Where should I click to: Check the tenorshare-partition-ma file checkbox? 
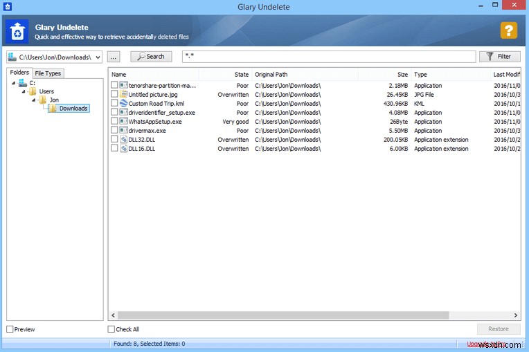tap(114, 85)
